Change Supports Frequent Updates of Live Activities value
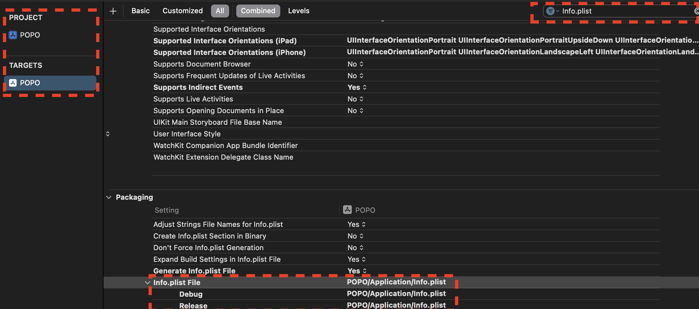The width and height of the screenshot is (699, 309). point(355,76)
